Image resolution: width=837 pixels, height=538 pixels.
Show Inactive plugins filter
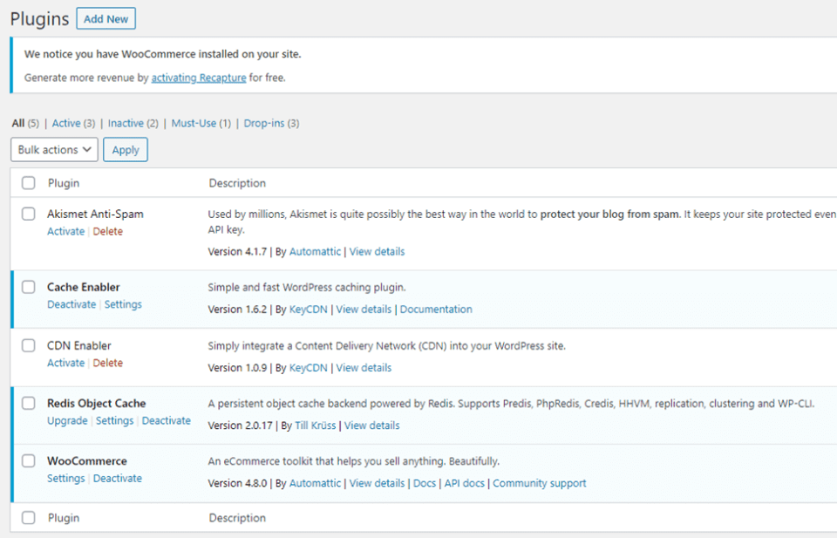coord(126,124)
